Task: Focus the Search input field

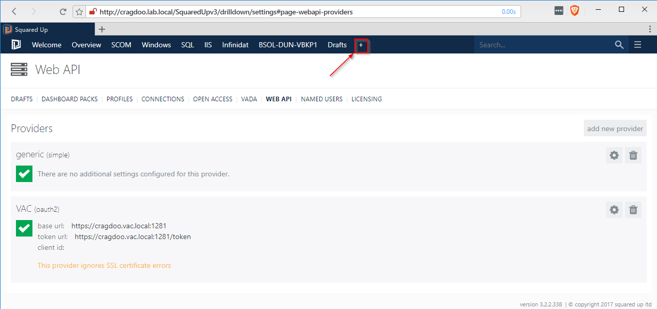Action: [x=543, y=45]
